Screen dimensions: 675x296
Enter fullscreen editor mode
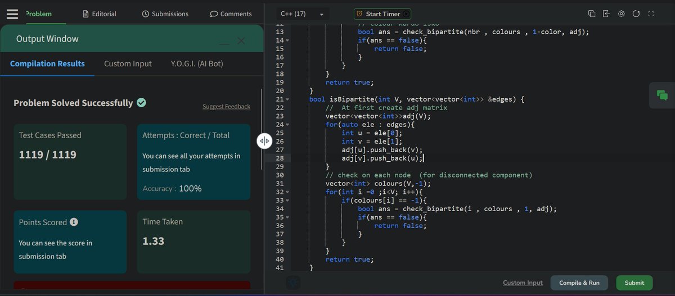(x=651, y=13)
